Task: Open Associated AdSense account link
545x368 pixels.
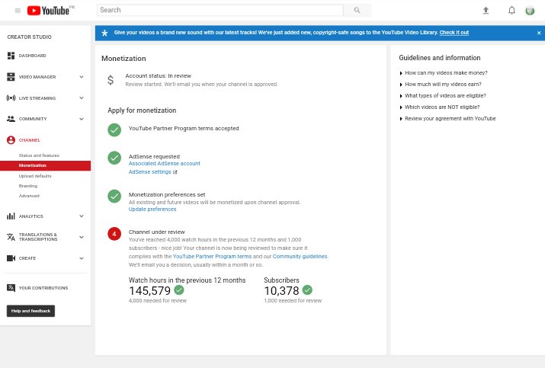Action: click(165, 163)
